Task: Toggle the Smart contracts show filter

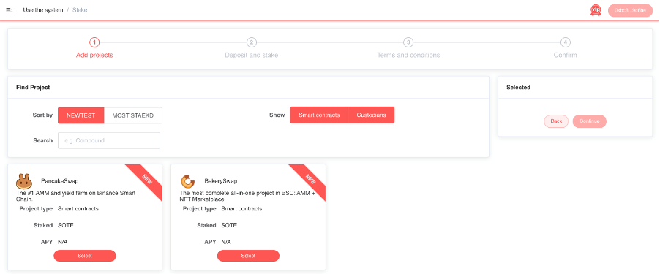Action: pyautogui.click(x=319, y=115)
